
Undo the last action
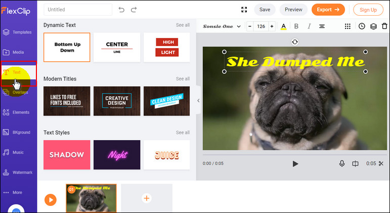121,10
